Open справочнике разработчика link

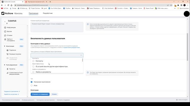coord(71,47)
